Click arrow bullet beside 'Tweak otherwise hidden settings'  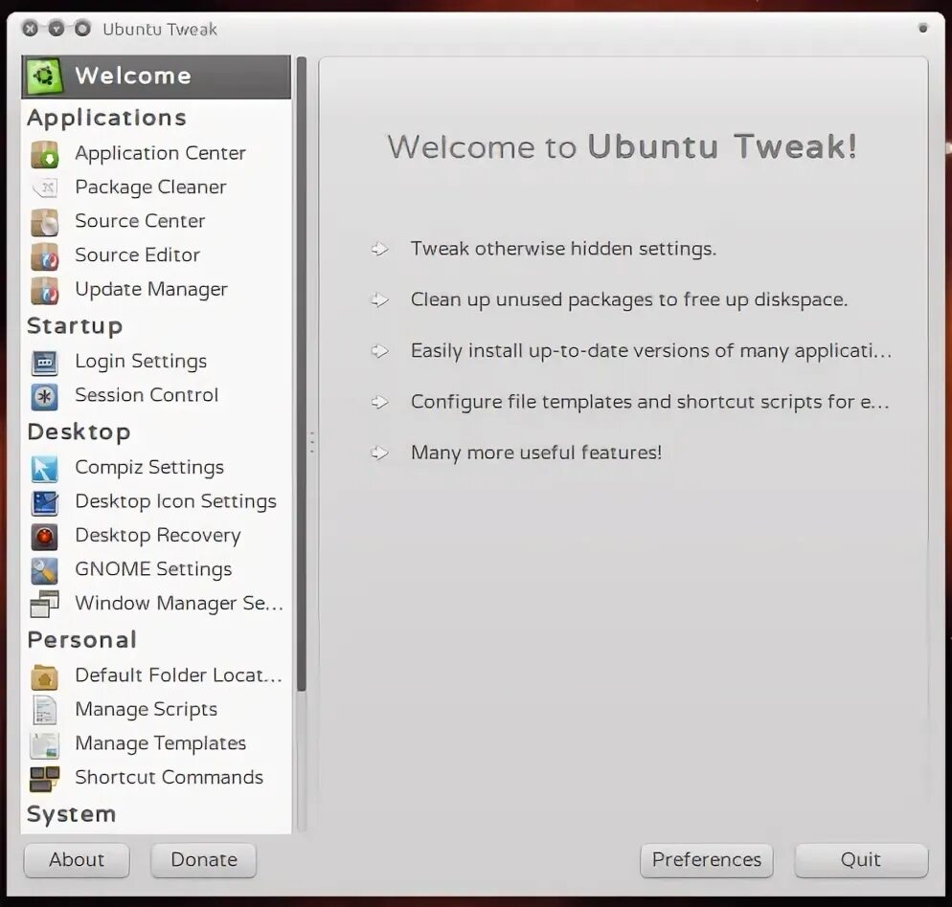[x=379, y=249]
